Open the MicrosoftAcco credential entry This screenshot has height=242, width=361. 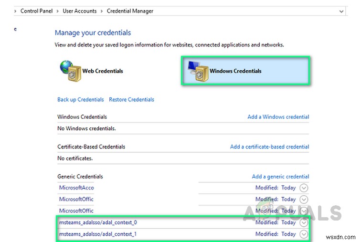(x=76, y=188)
